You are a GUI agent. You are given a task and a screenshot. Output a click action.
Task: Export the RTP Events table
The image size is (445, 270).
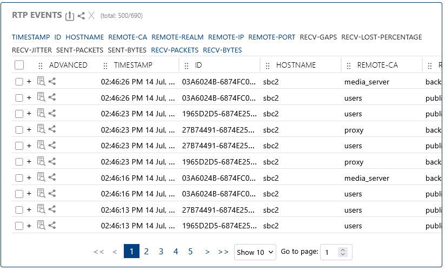pos(70,16)
